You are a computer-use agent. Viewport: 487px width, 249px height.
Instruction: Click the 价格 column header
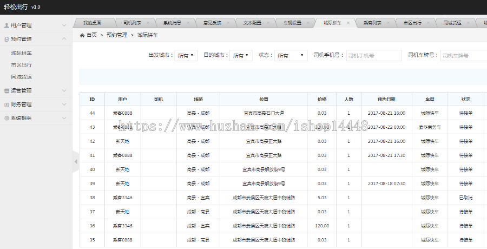pos(322,99)
